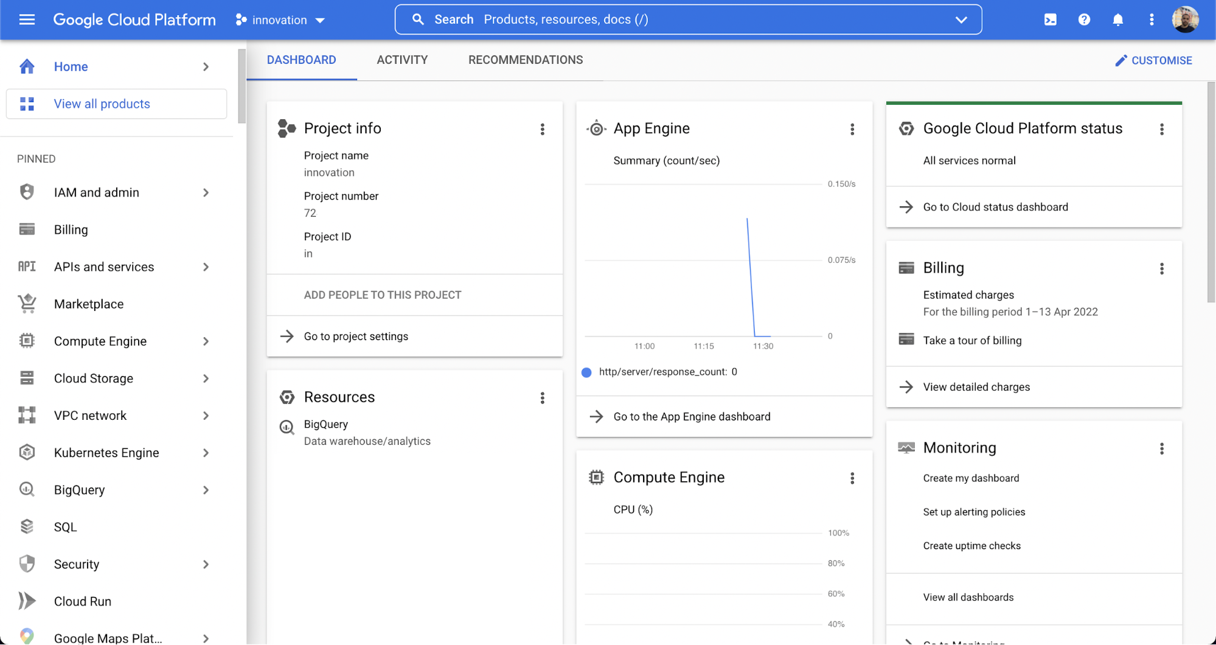
Task: Click View all products button
Action: (116, 103)
